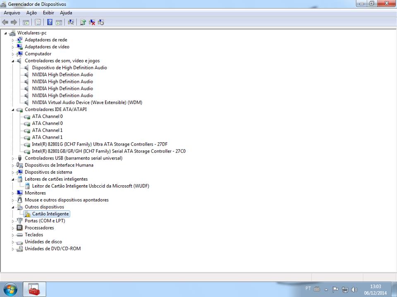Click the Teclados keyboard icon
This screenshot has width=397, height=297.
coord(19,235)
